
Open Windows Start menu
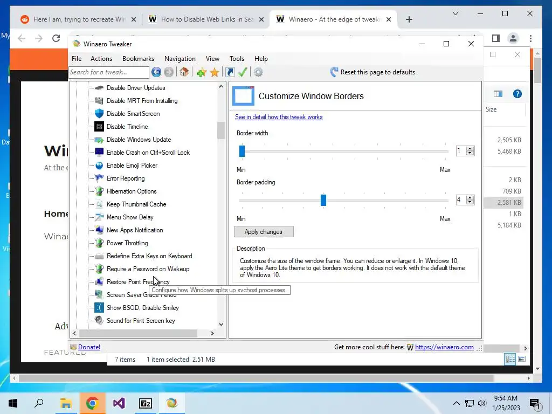coord(13,403)
